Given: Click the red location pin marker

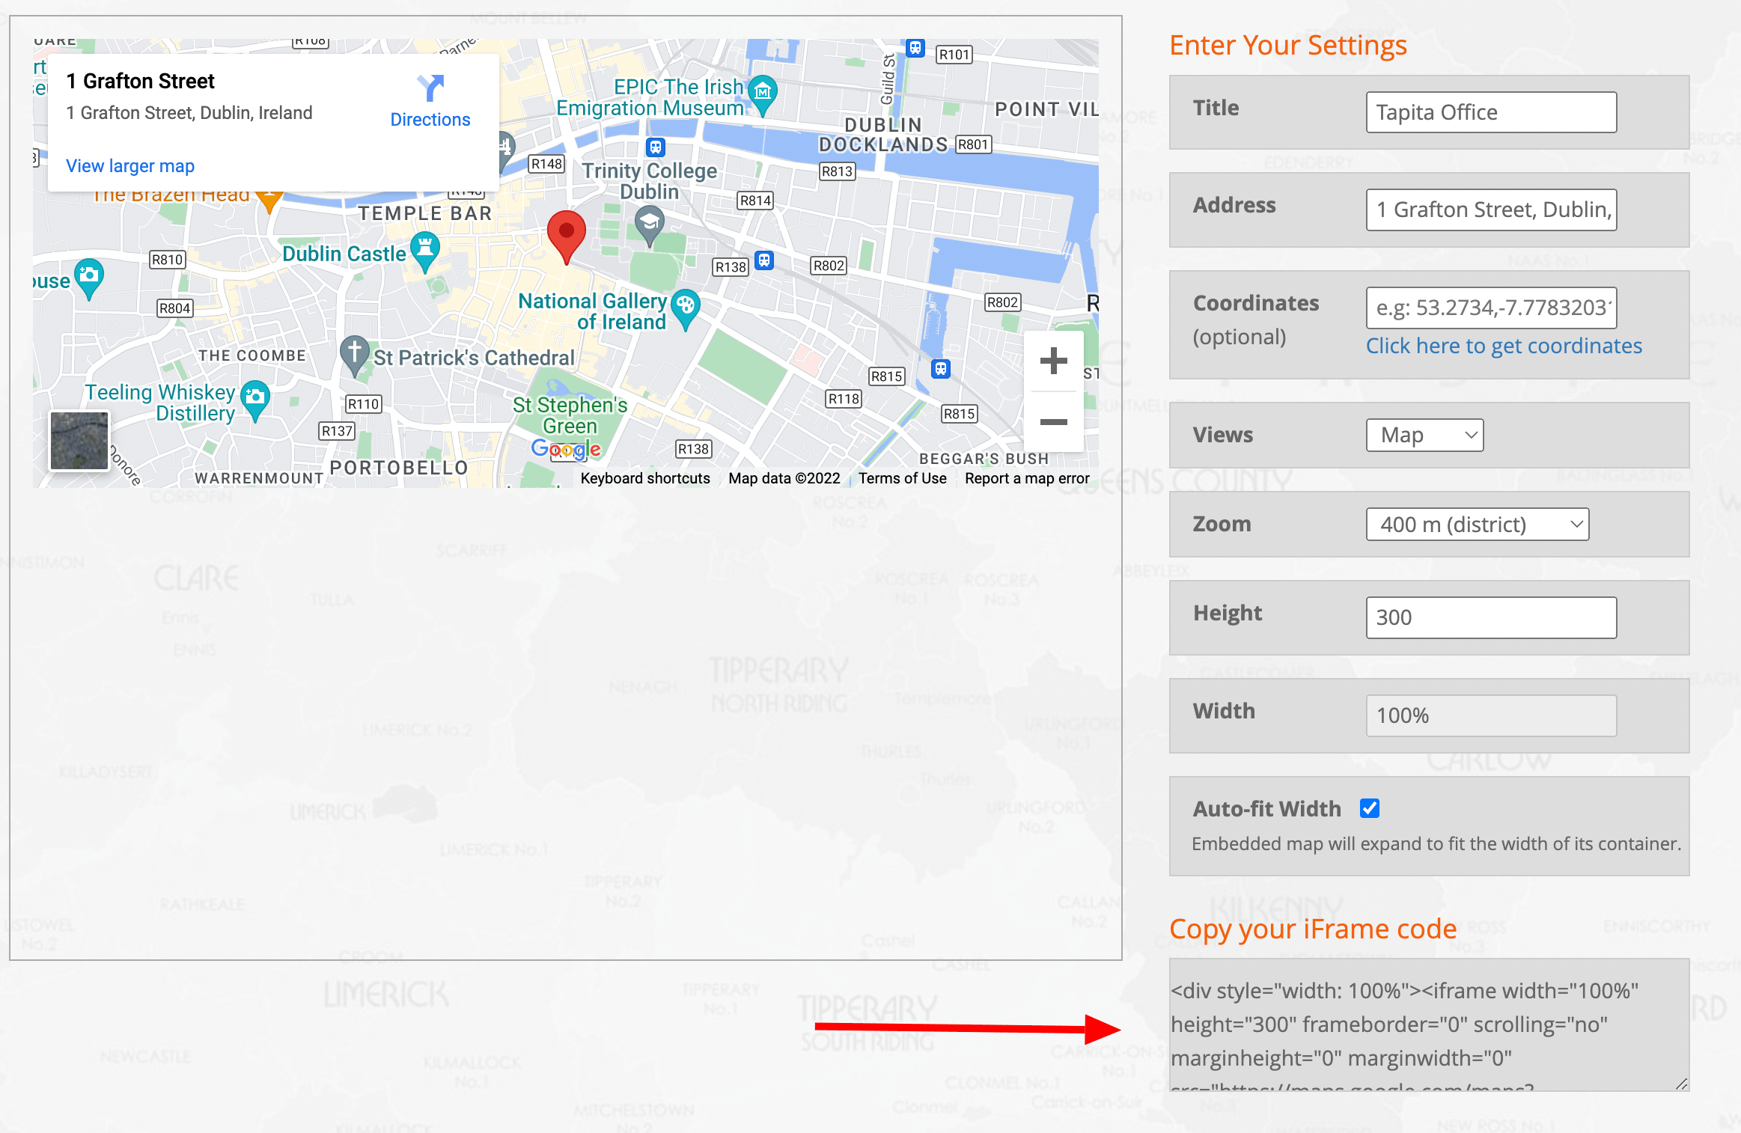Looking at the screenshot, I should pos(567,233).
